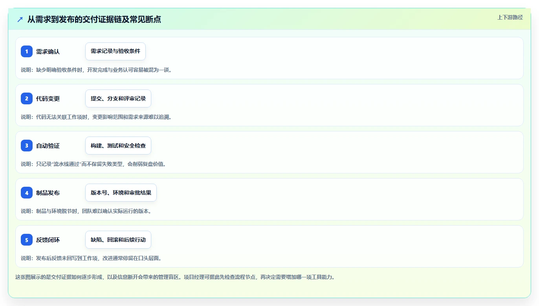Open the 需求记录与验收条件 chip

[x=115, y=51]
